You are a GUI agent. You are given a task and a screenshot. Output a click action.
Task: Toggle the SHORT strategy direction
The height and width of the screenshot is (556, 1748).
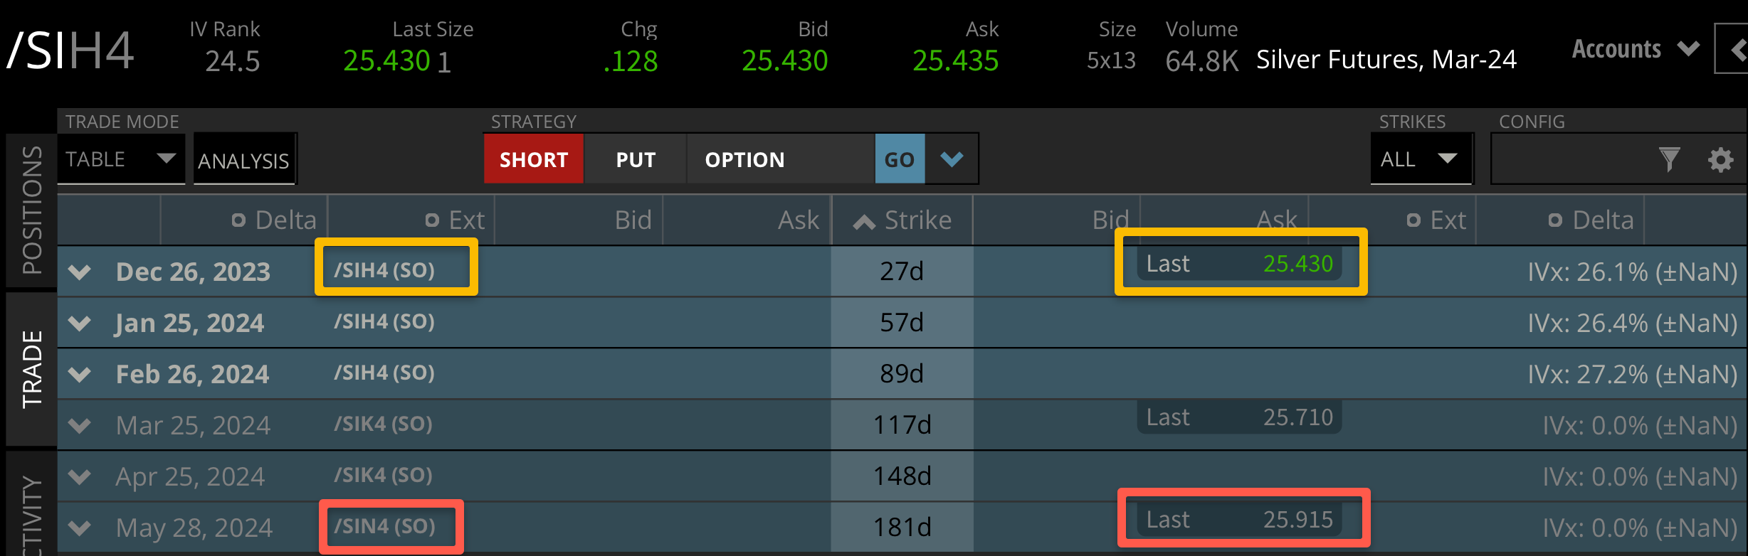[x=534, y=159]
